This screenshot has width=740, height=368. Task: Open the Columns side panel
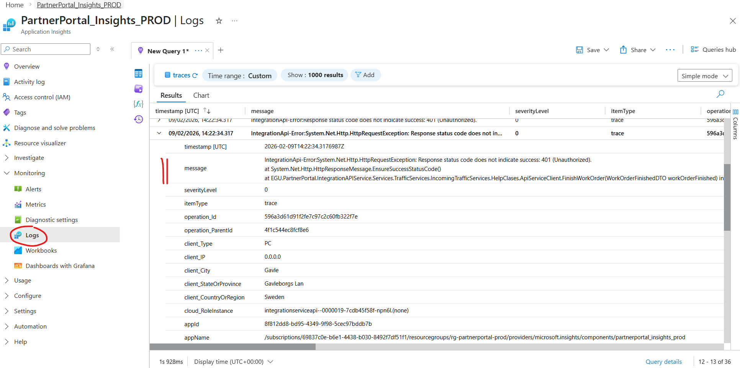tap(735, 125)
